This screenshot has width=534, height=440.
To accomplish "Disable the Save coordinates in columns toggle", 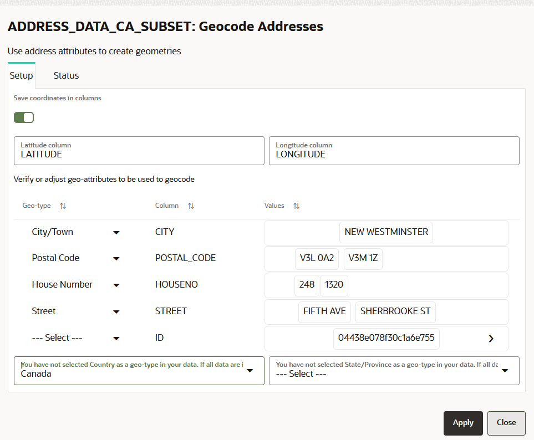I will (x=24, y=117).
